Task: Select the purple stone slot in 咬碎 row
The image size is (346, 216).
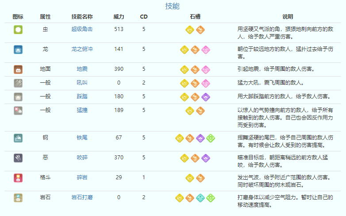Action: pos(206,158)
